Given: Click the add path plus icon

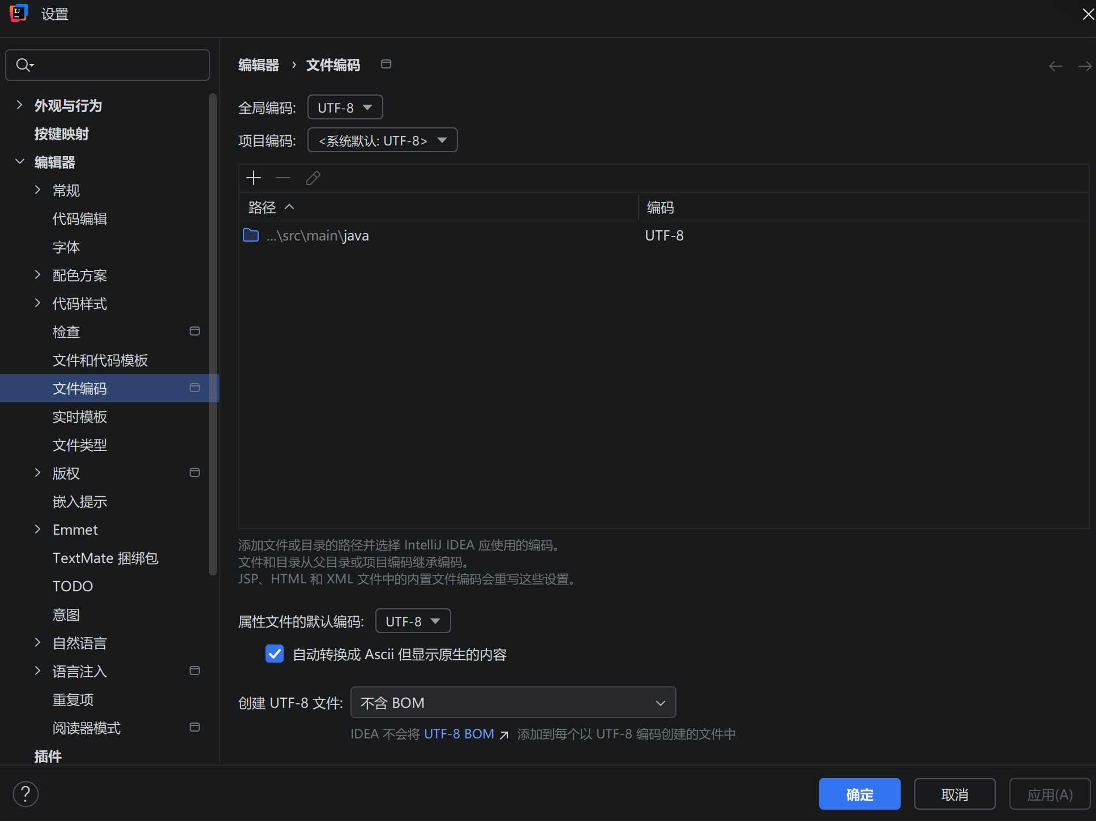Looking at the screenshot, I should 254,178.
